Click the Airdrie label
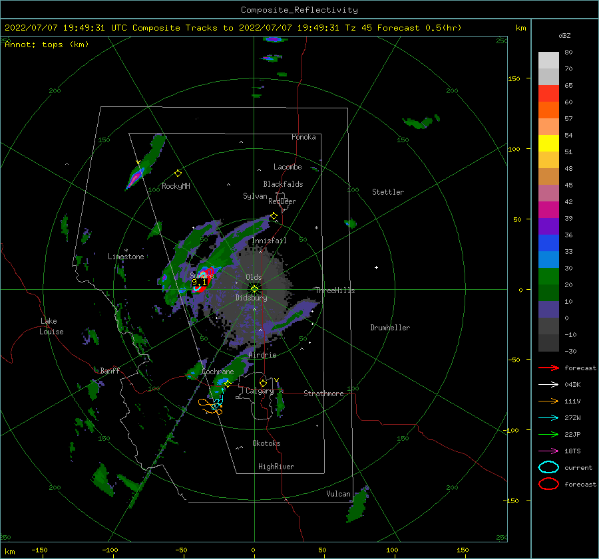 262,355
